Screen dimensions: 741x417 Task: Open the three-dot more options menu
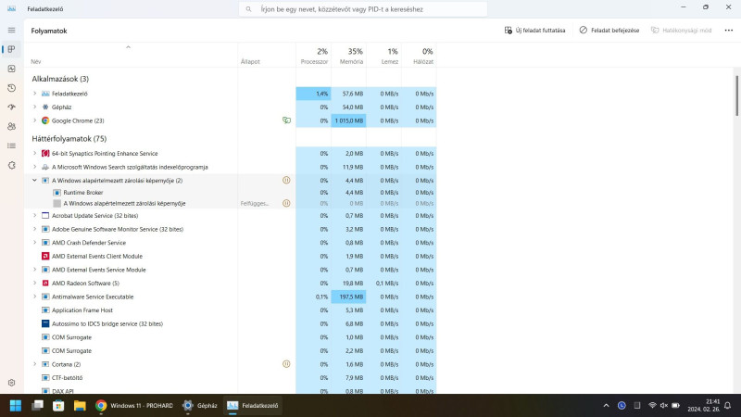(x=728, y=31)
